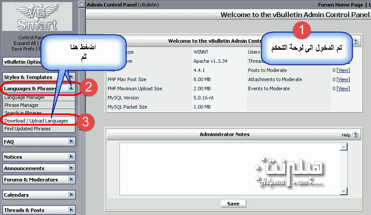This screenshot has width=371, height=215.
Task: Open Download / Upload Languages
Action: [36, 121]
